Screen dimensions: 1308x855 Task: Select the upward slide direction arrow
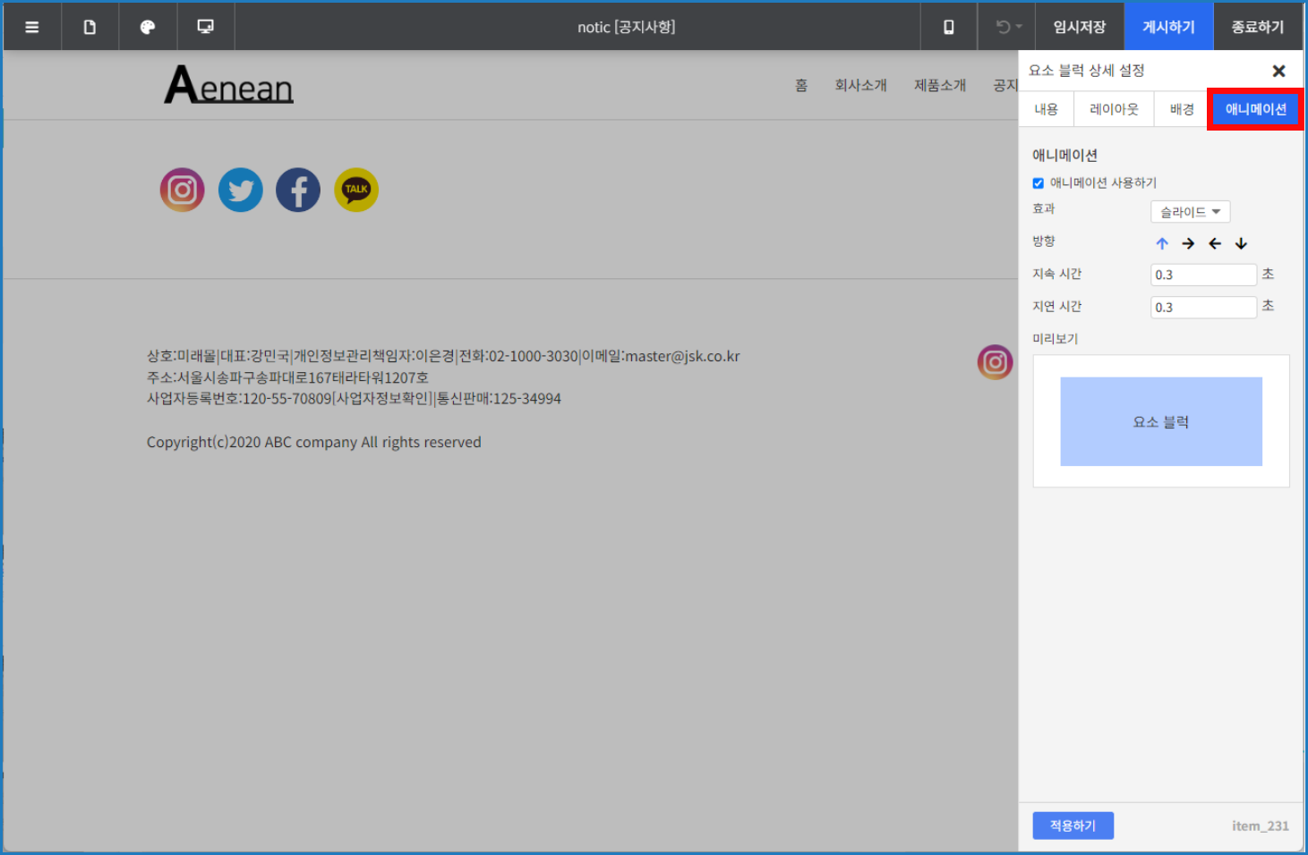[1162, 242]
